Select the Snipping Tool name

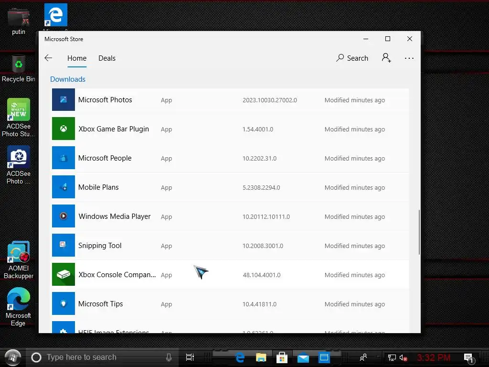pyautogui.click(x=100, y=246)
